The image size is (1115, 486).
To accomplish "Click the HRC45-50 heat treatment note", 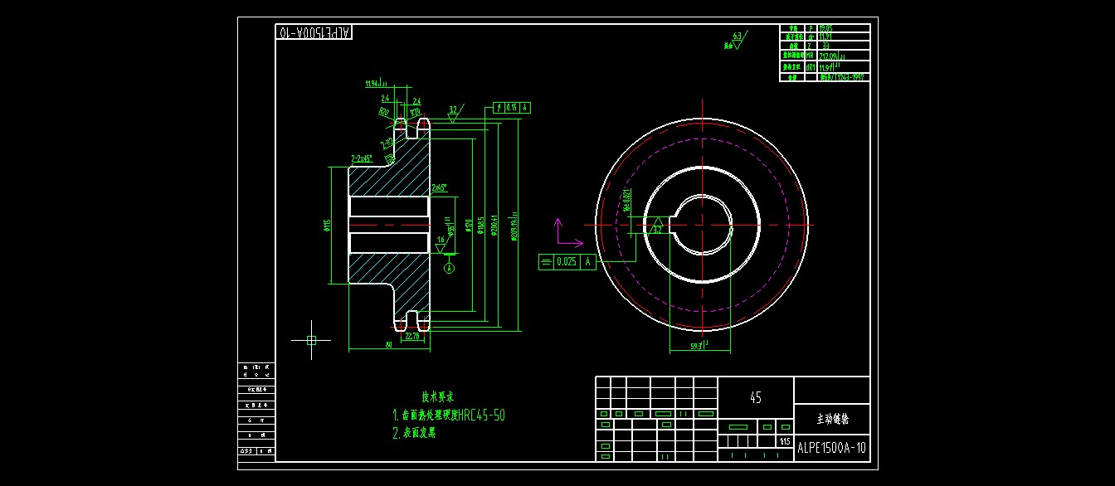I will click(x=449, y=416).
